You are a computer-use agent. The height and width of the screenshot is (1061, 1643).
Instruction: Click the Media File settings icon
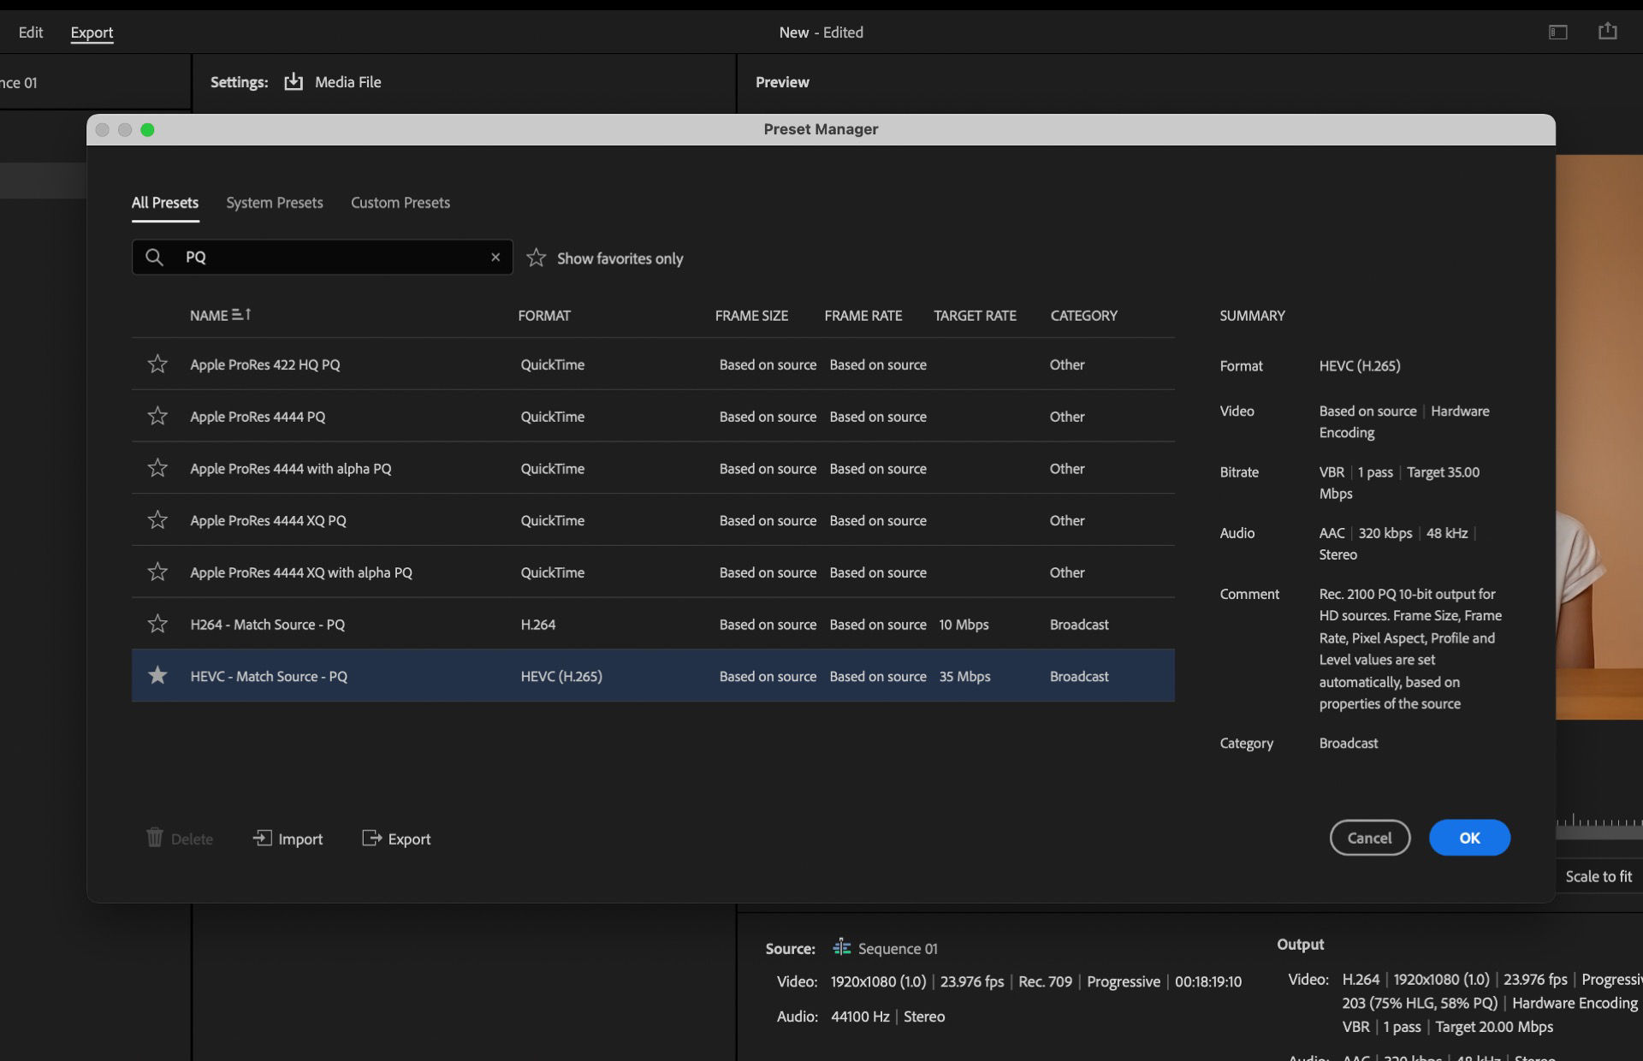(294, 81)
